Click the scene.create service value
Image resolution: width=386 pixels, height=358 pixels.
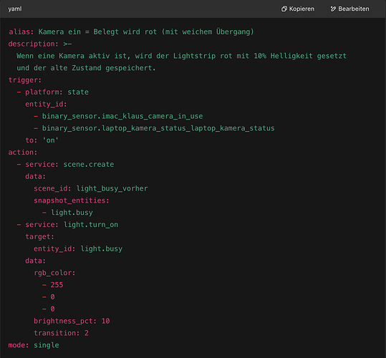point(89,165)
